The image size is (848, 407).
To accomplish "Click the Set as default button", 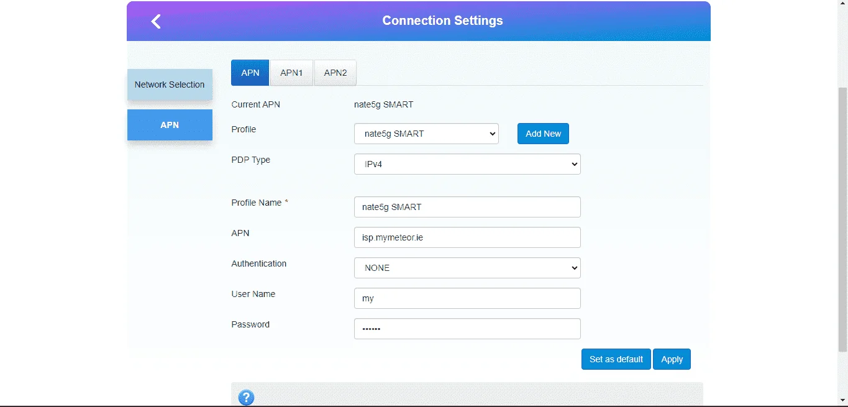I will point(616,359).
